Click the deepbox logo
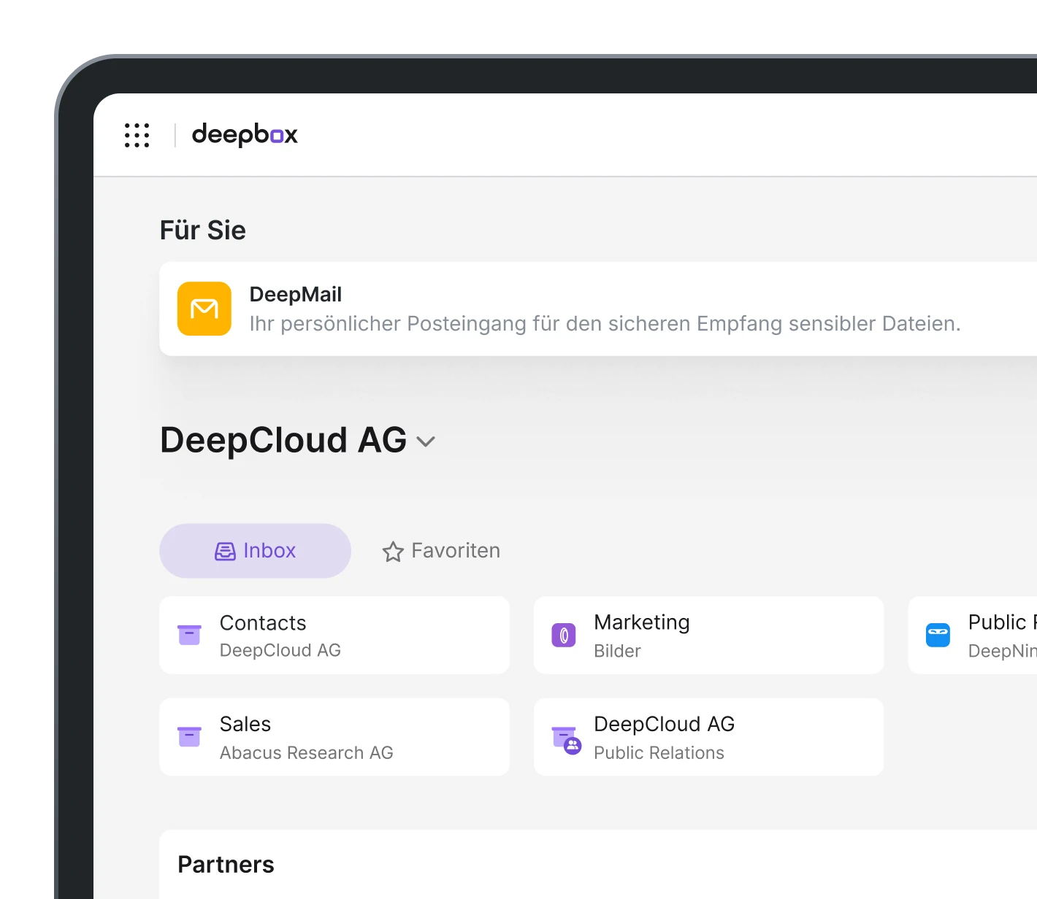The image size is (1037, 899). [x=245, y=135]
